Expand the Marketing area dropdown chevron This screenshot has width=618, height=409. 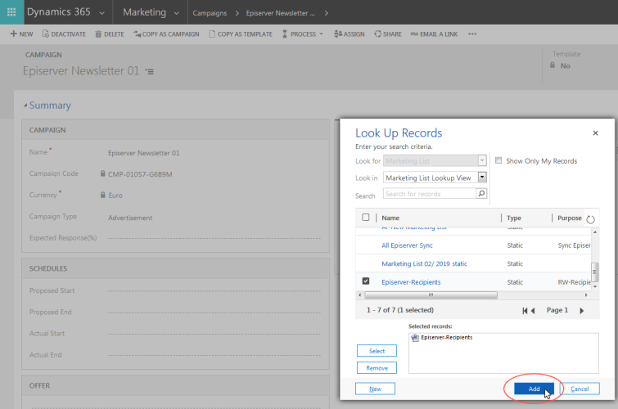click(x=176, y=13)
